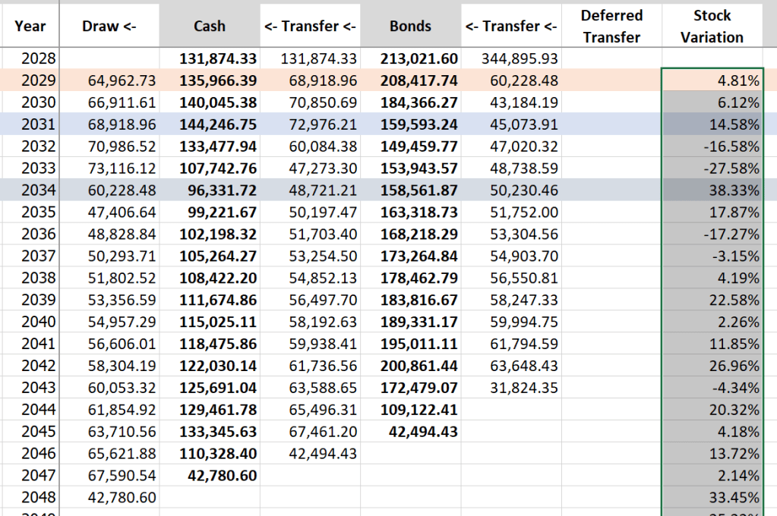
Task: Select the Bonds column header
Action: (x=410, y=26)
